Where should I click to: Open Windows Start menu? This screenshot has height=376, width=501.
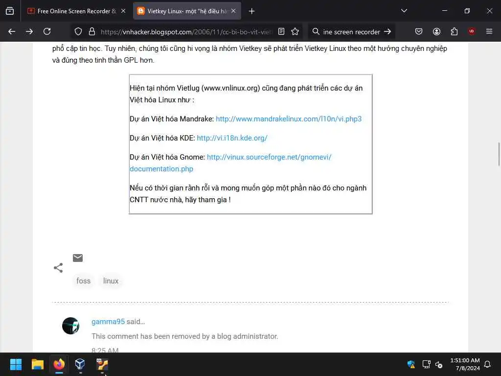pos(16,364)
